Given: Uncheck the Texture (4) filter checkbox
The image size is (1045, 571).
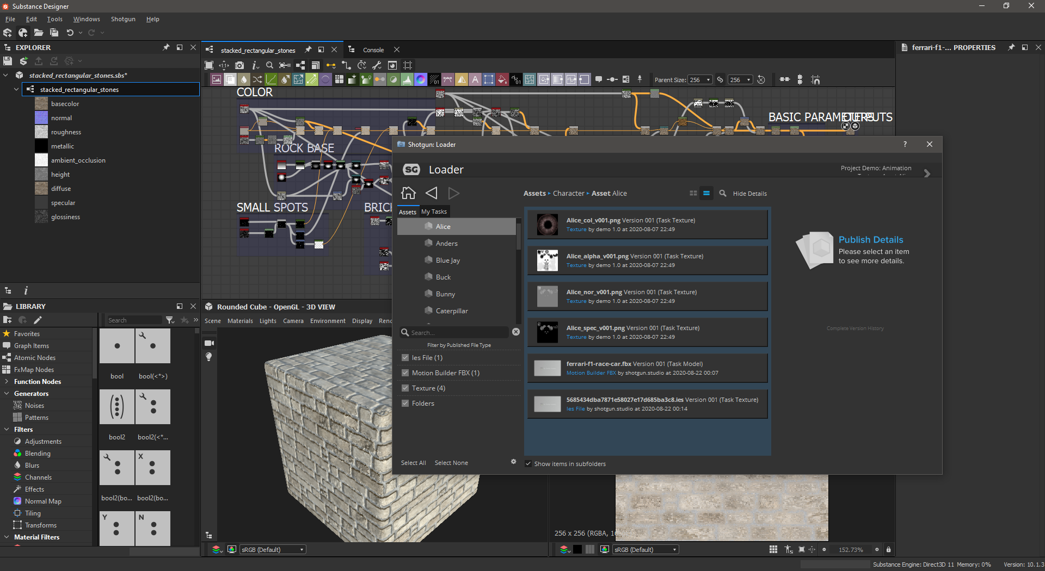Looking at the screenshot, I should (405, 388).
